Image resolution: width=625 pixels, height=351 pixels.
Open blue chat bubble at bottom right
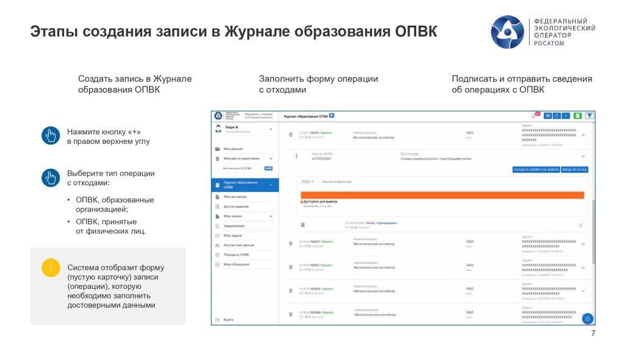click(587, 319)
